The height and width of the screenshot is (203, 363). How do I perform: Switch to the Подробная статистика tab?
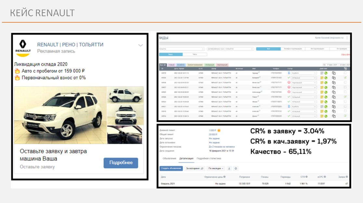tap(209, 158)
